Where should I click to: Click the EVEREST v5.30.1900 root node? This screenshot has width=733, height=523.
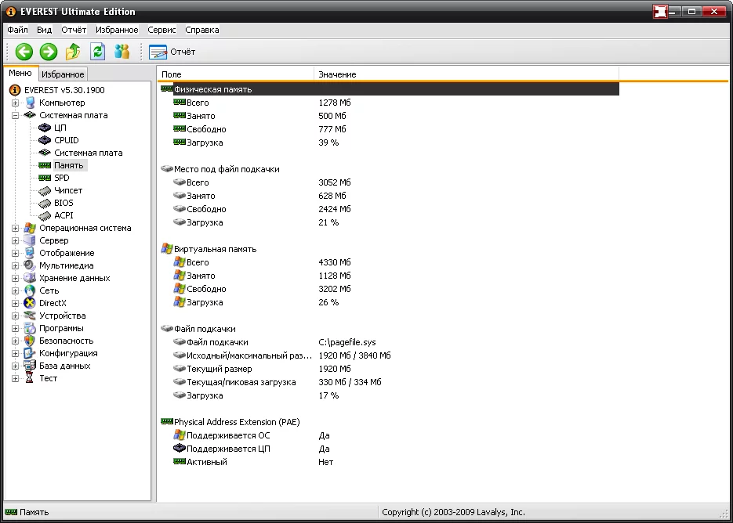64,90
